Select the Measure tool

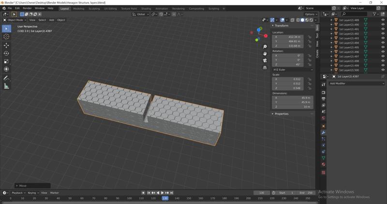pyautogui.click(x=6, y=86)
